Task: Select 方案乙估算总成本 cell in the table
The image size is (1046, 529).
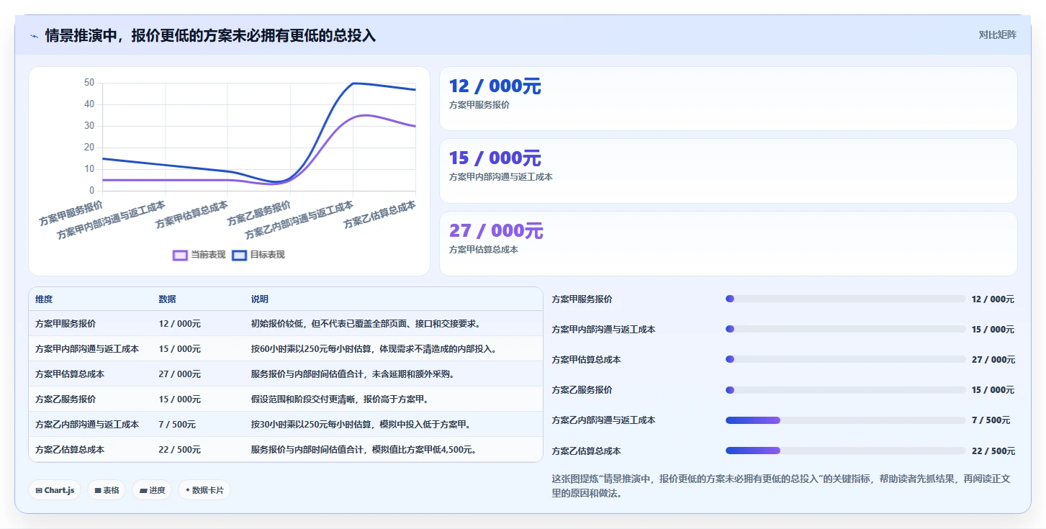Action: pos(70,449)
